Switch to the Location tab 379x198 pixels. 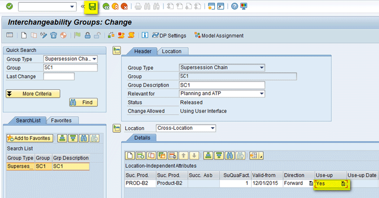(x=172, y=51)
